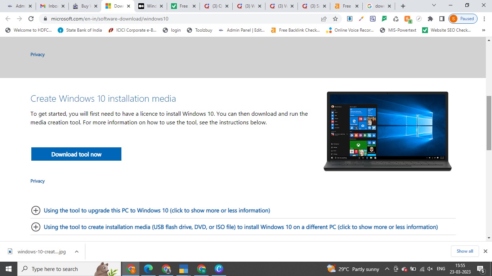This screenshot has width=492, height=276.
Task: Open the State Bank of India bookmark
Action: point(80,30)
